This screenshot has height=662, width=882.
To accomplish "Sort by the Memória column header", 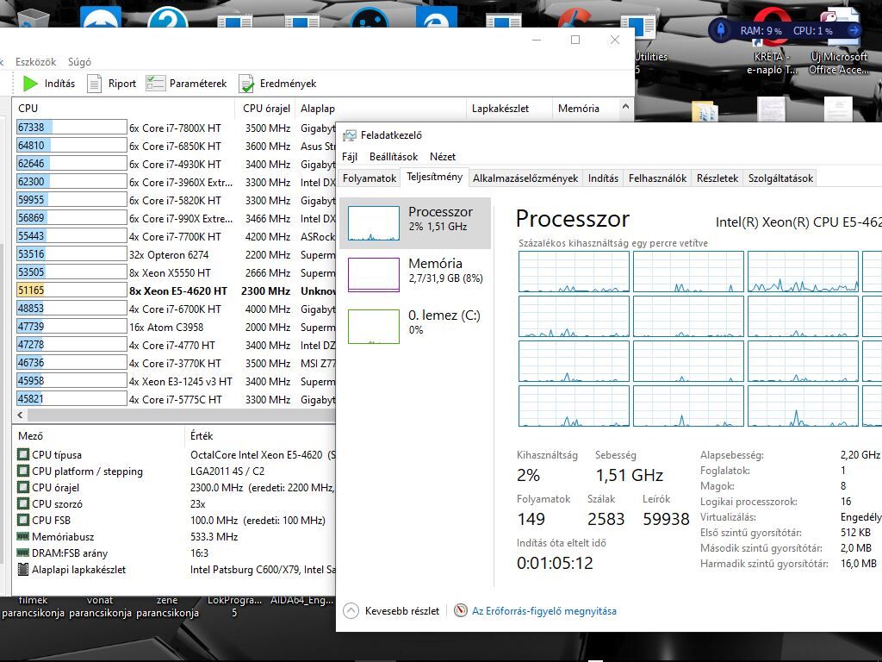I will click(x=585, y=108).
